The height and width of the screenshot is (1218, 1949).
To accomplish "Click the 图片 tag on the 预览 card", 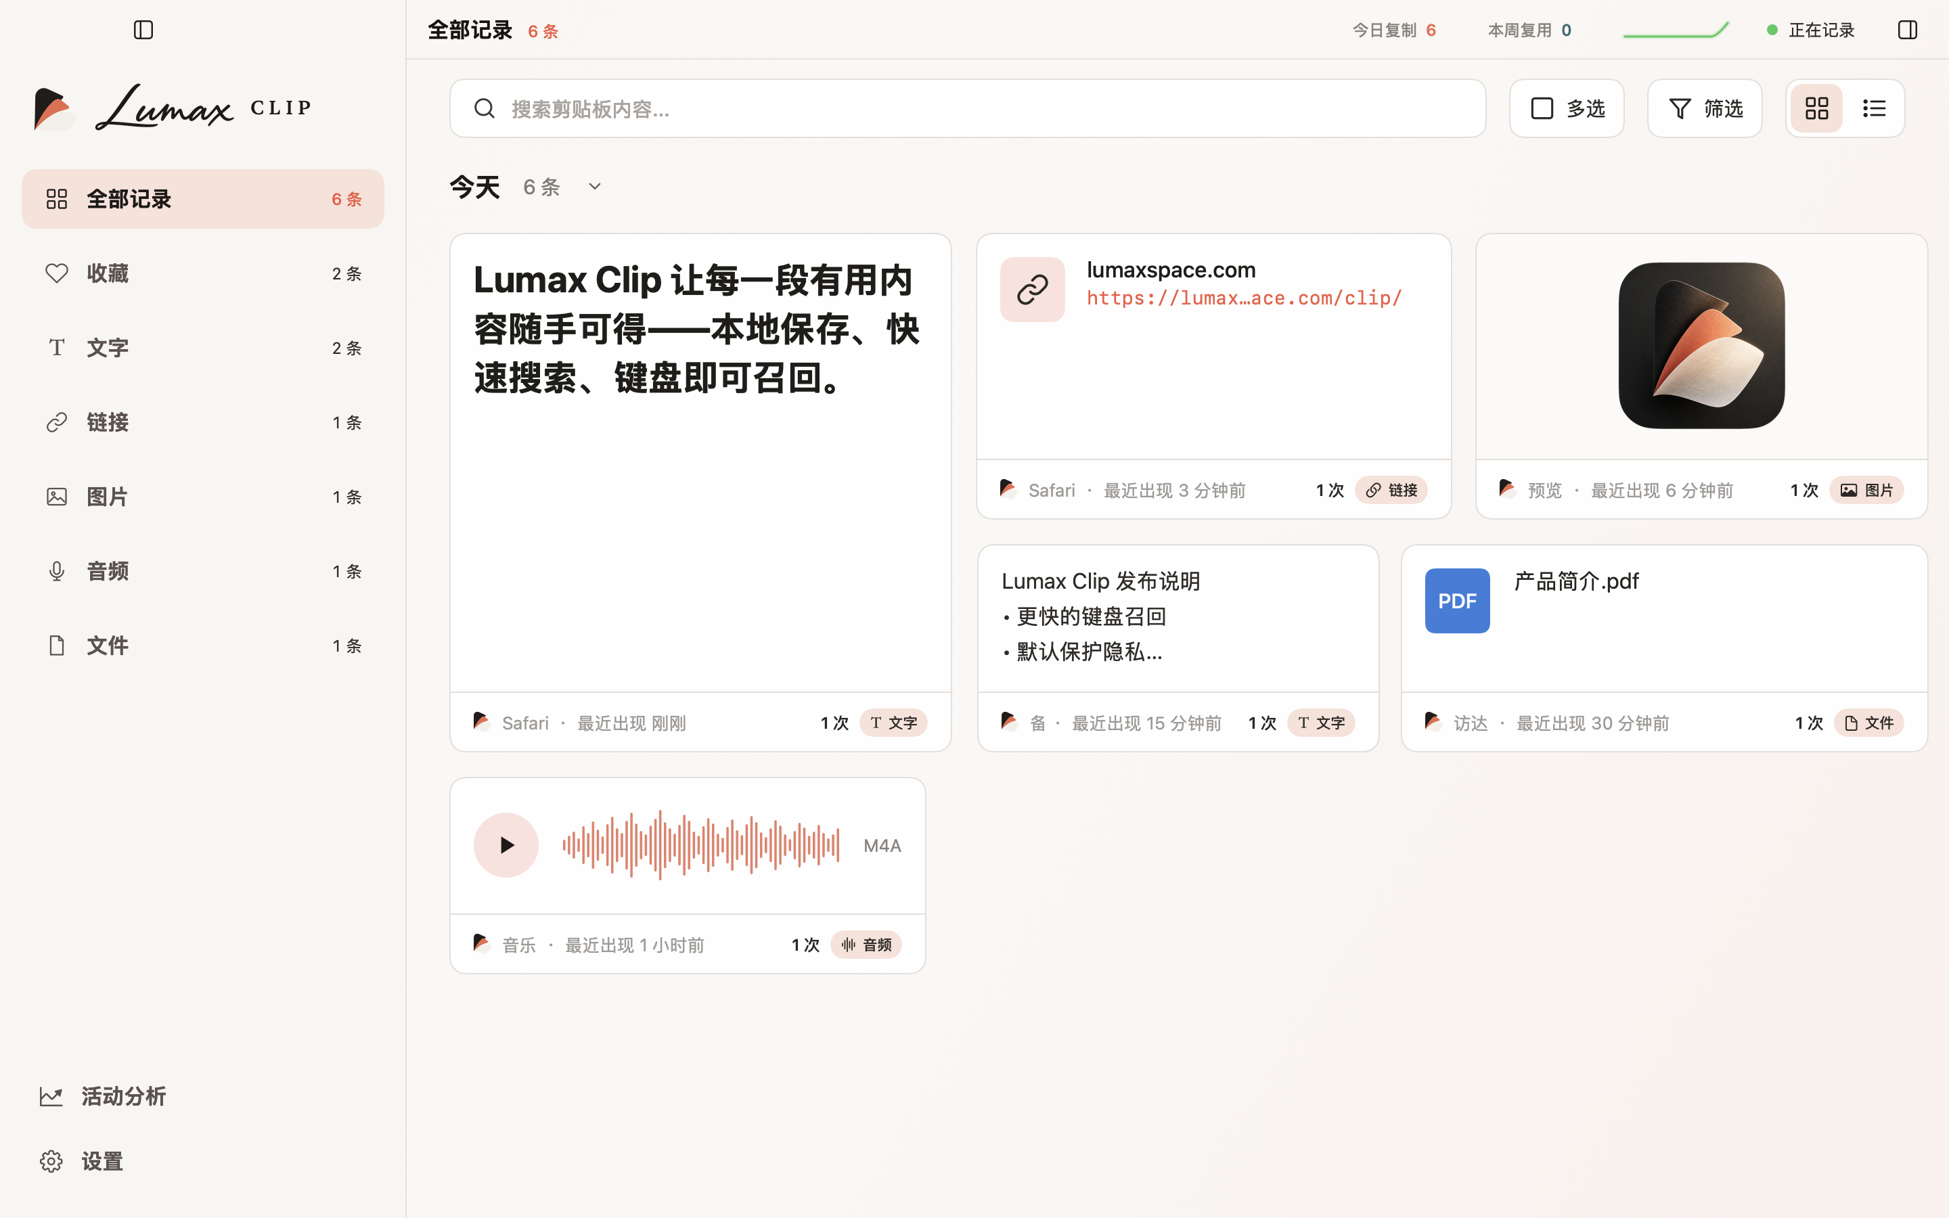I will click(1866, 490).
